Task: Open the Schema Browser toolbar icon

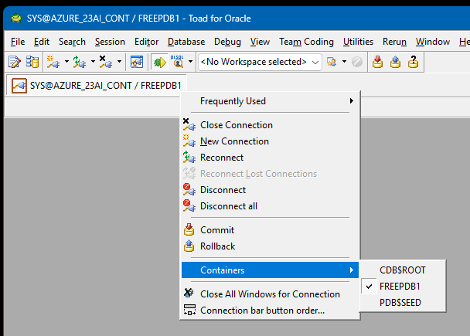Action: tap(32, 62)
